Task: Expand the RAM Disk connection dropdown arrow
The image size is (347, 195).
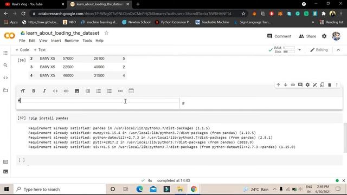Action: point(300,50)
